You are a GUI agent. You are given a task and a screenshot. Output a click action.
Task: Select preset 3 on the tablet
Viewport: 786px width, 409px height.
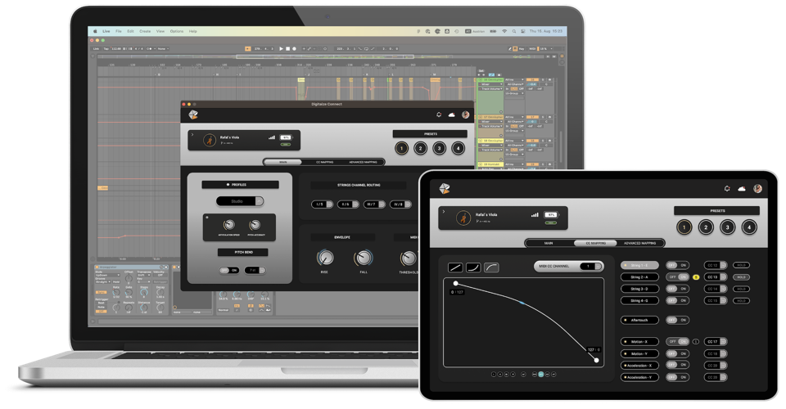726,227
